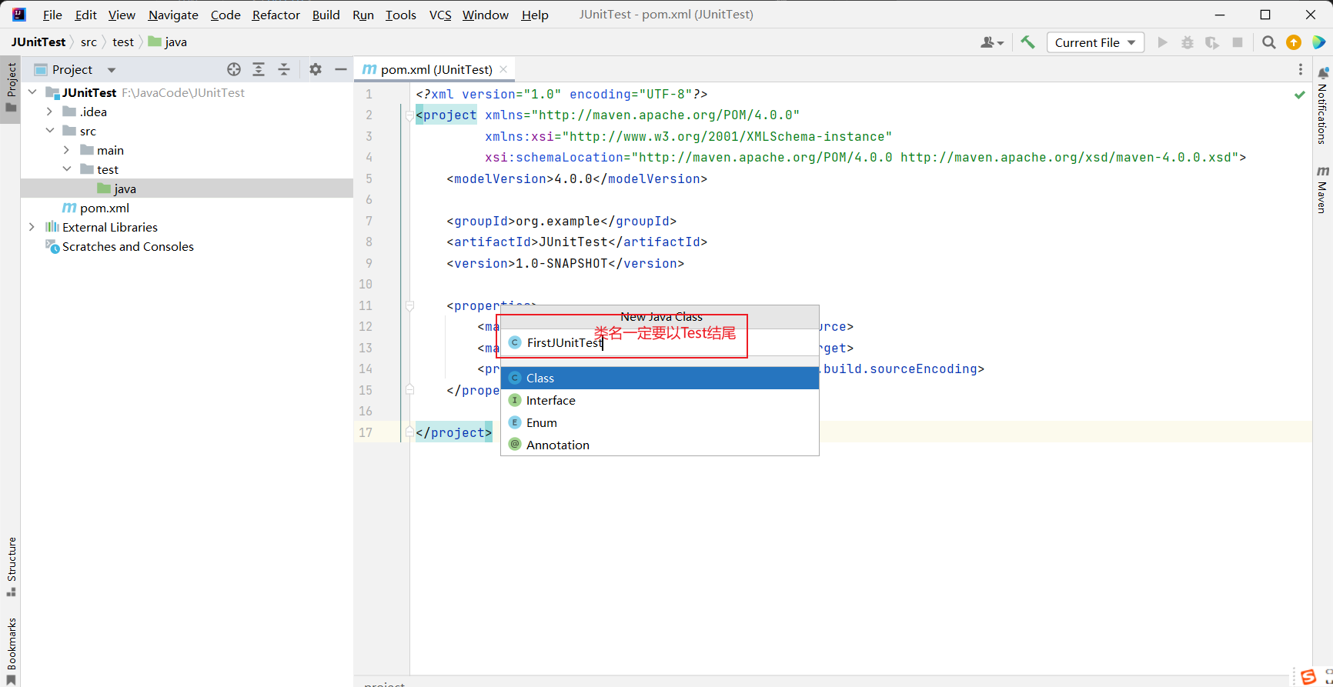Open the Navigate menu
The image size is (1333, 687).
173,15
